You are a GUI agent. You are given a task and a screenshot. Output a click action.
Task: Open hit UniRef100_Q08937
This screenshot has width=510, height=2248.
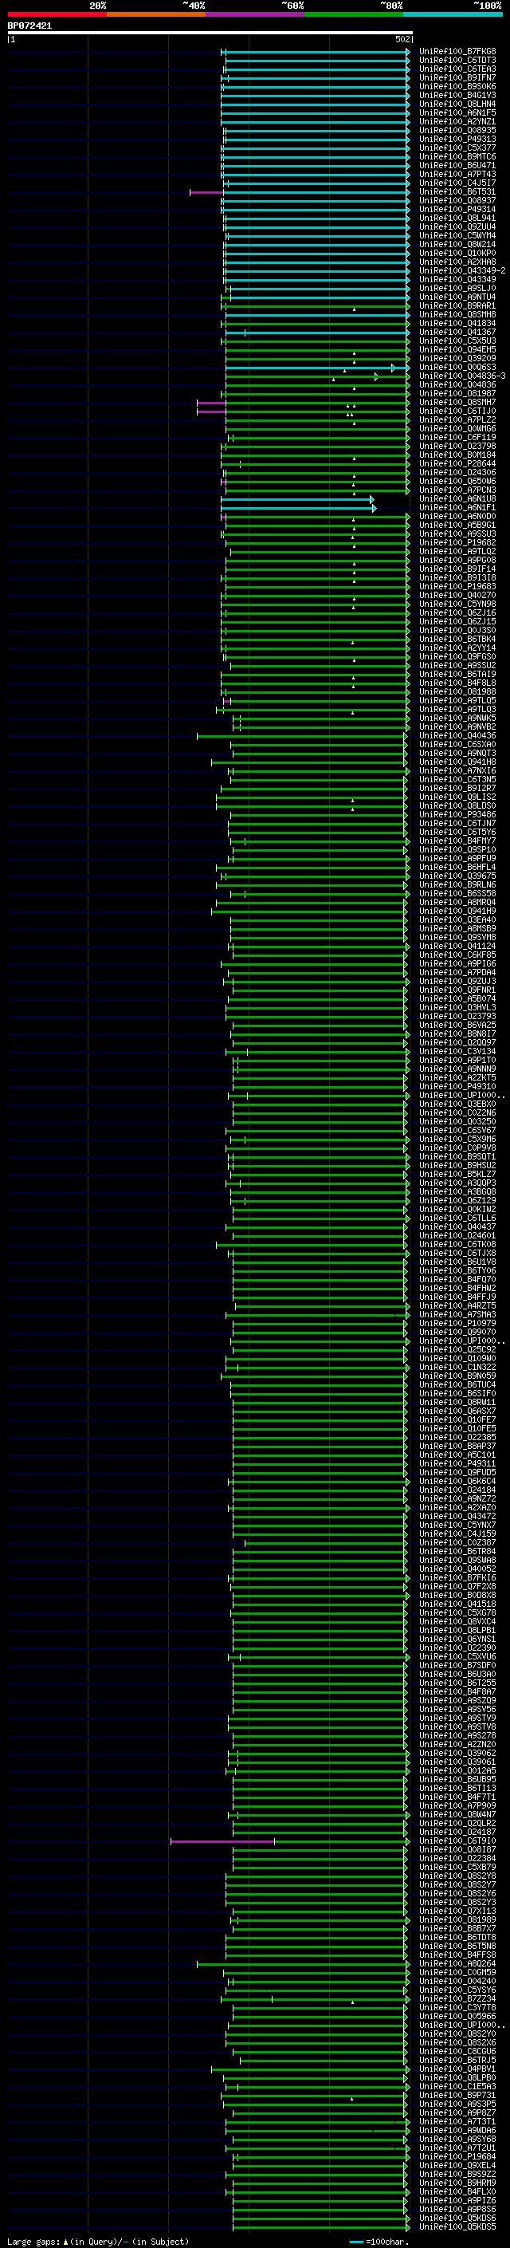pos(457,201)
